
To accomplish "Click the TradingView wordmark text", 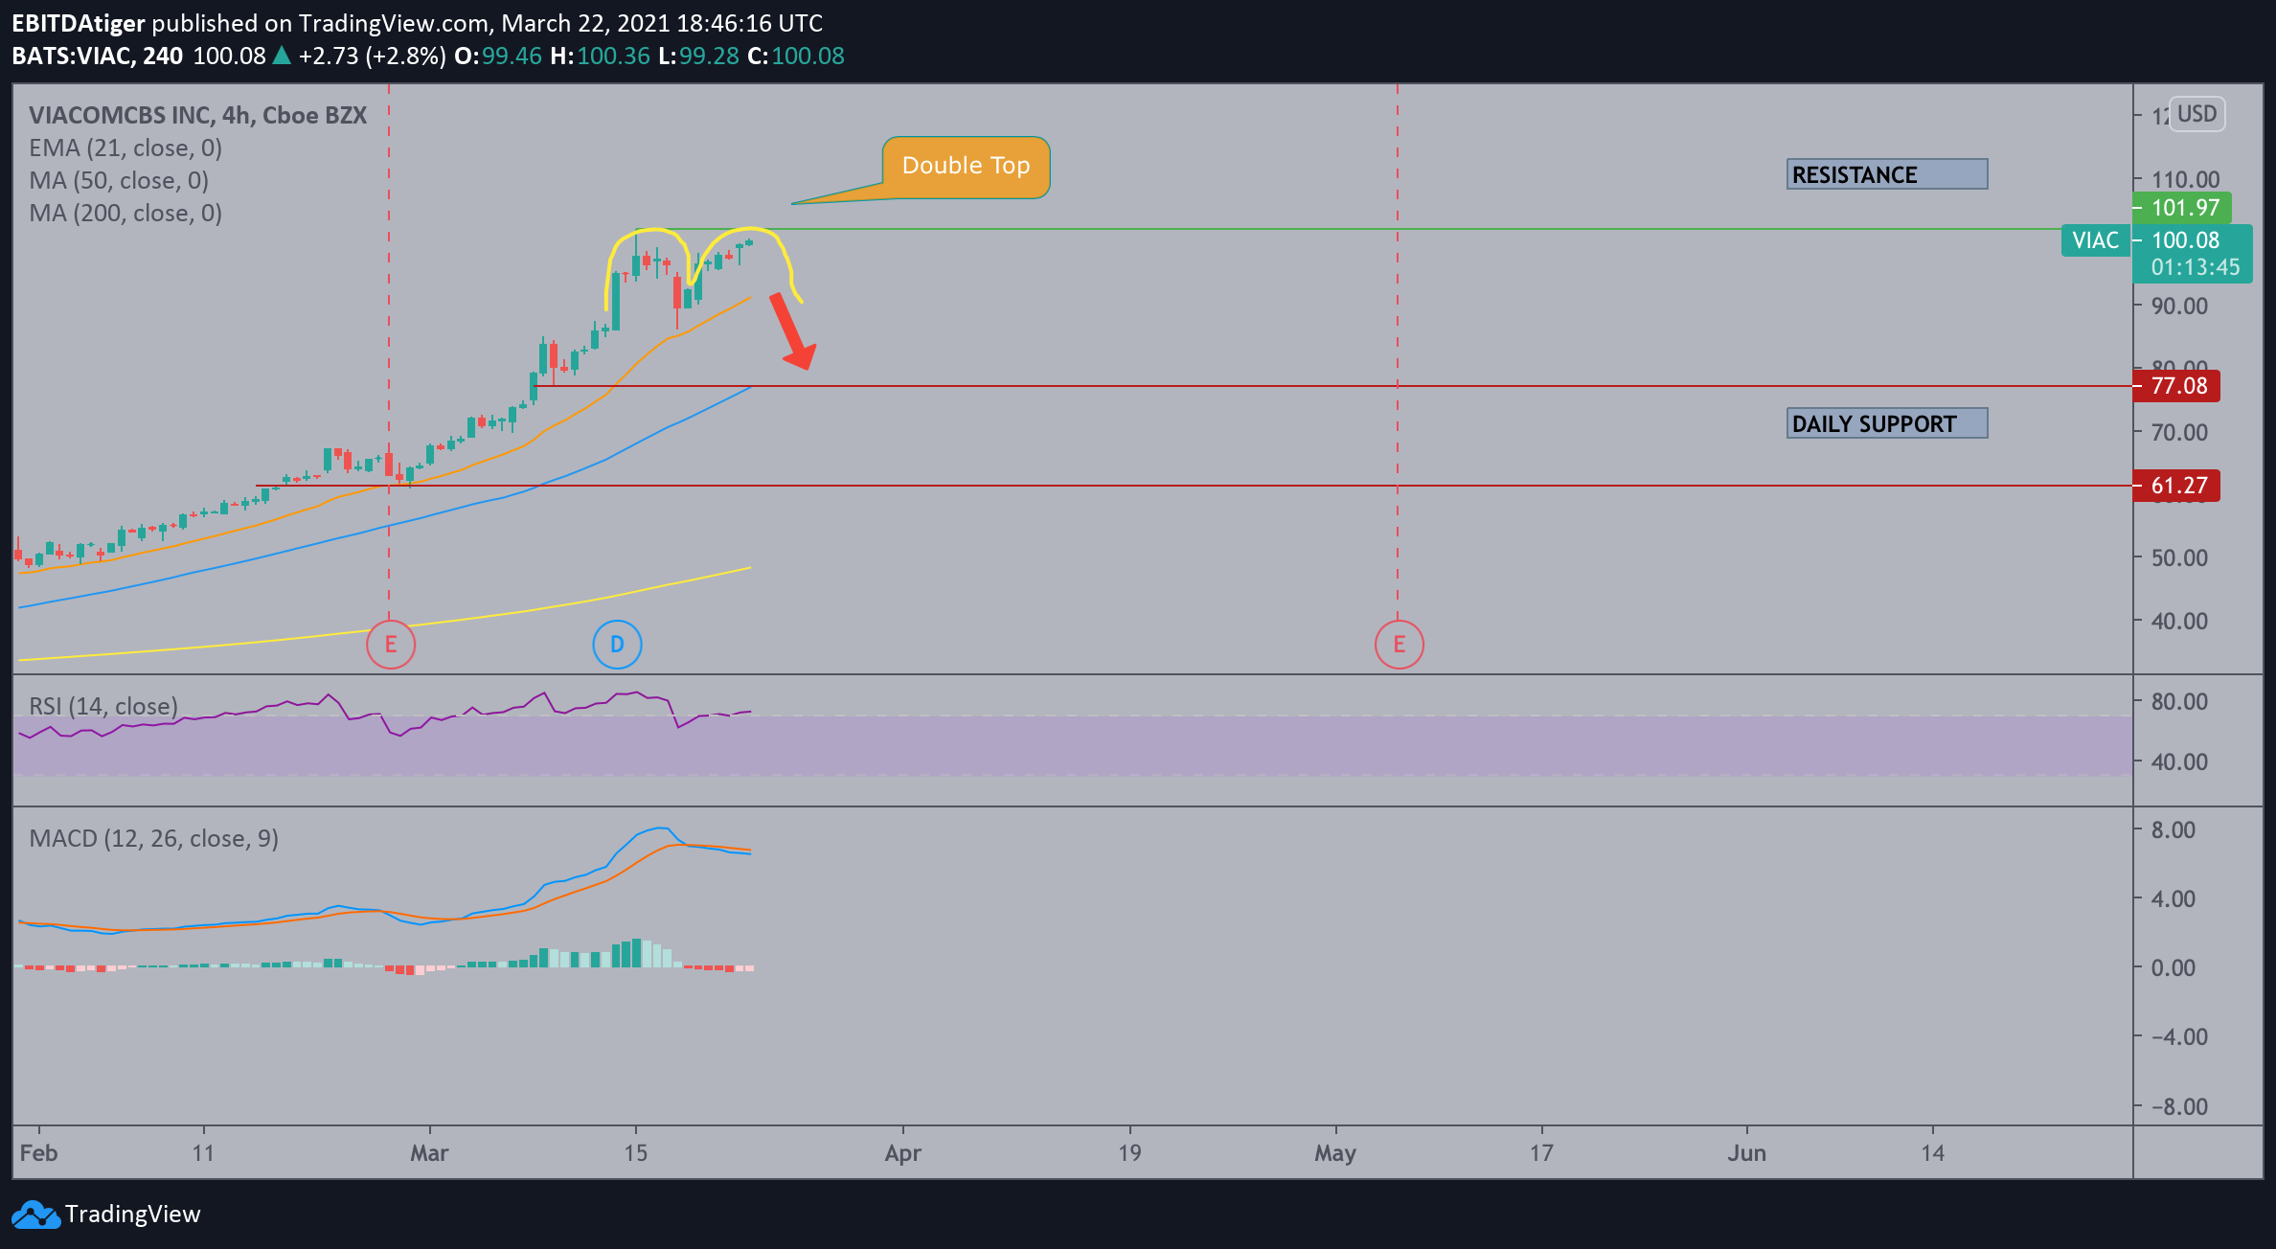I will click(133, 1215).
